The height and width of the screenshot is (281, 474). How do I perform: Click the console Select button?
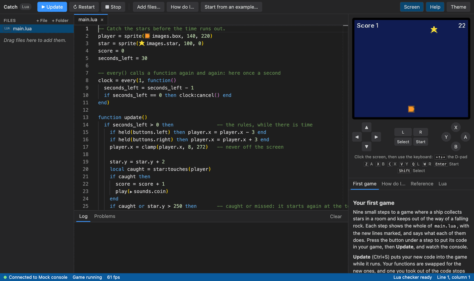[403, 142]
